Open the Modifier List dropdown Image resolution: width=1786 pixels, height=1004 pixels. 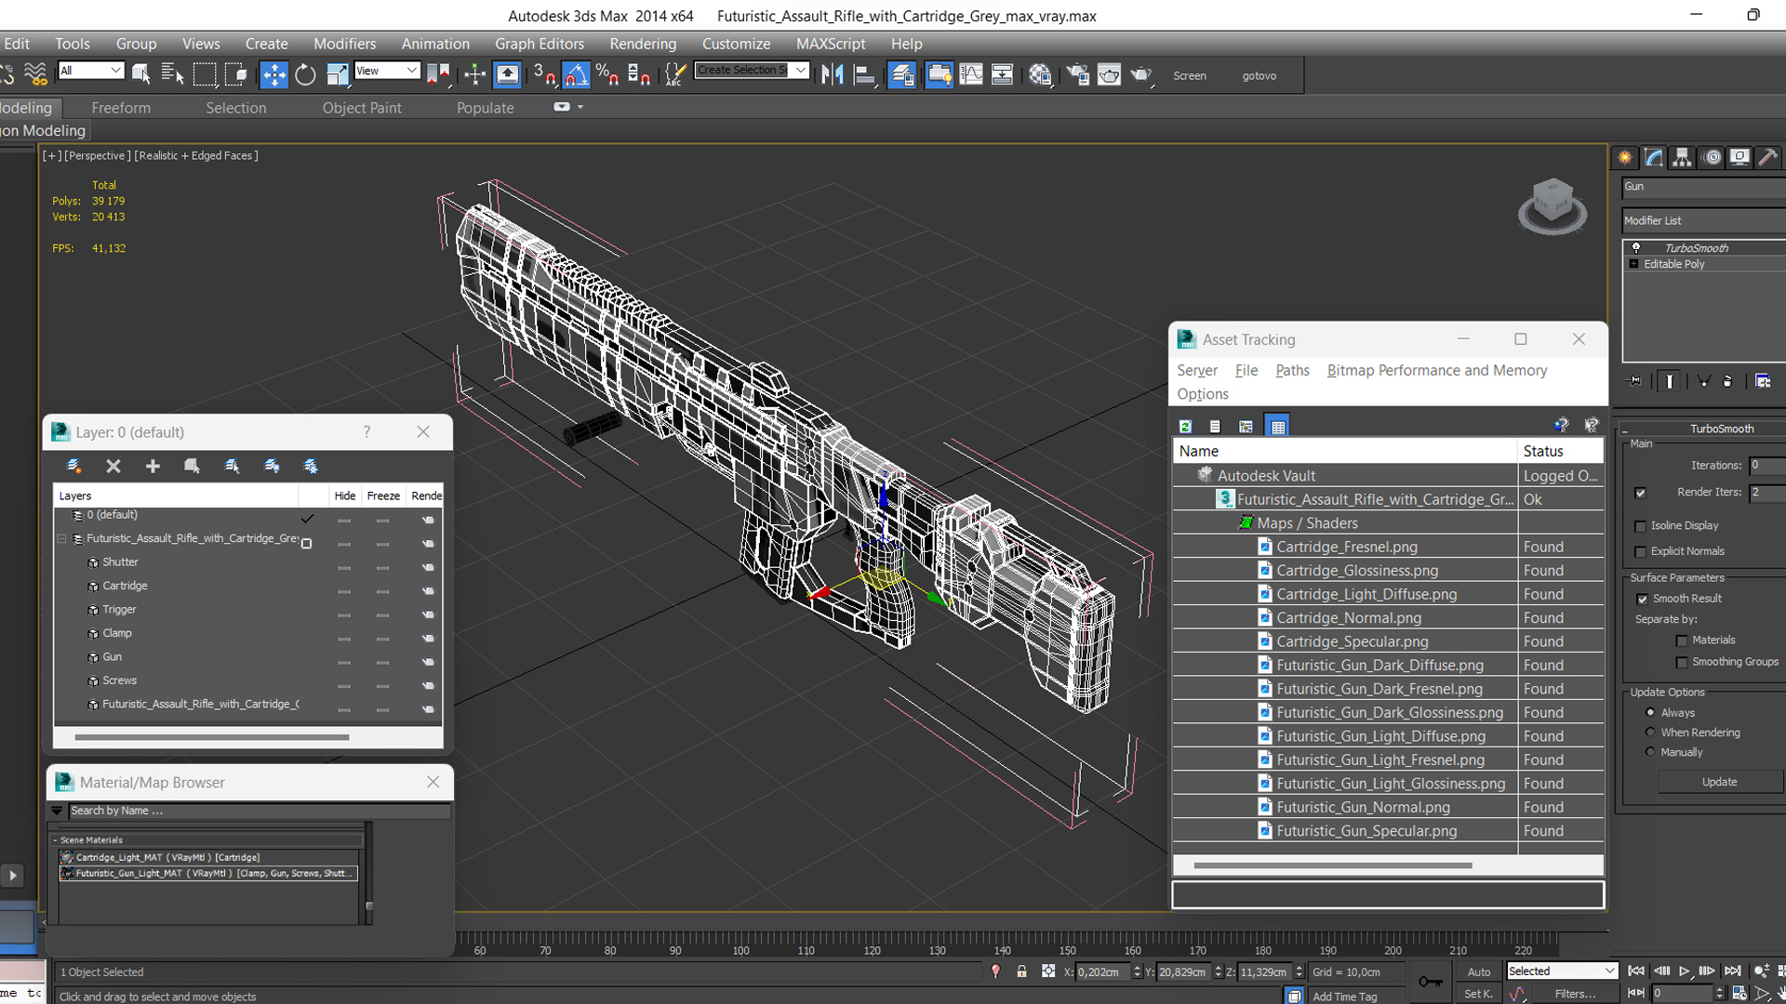1704,220
